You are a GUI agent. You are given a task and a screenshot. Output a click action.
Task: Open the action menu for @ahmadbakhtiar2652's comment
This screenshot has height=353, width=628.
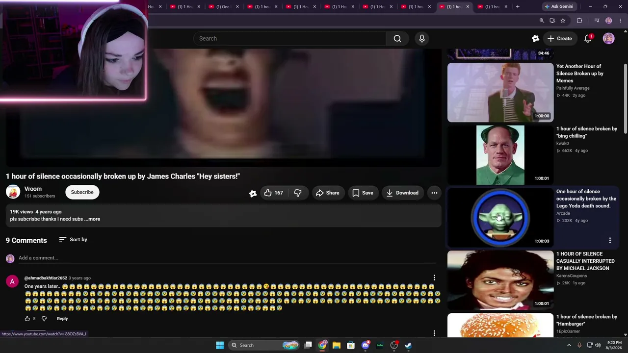pyautogui.click(x=434, y=278)
